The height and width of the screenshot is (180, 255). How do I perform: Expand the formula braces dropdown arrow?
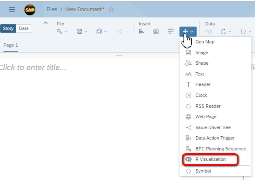(250, 31)
